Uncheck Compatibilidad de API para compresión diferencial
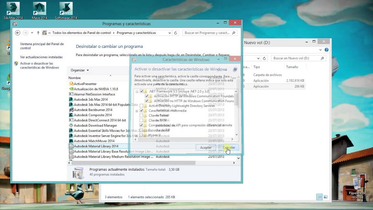The height and width of the screenshot is (210, 373). [x=141, y=125]
